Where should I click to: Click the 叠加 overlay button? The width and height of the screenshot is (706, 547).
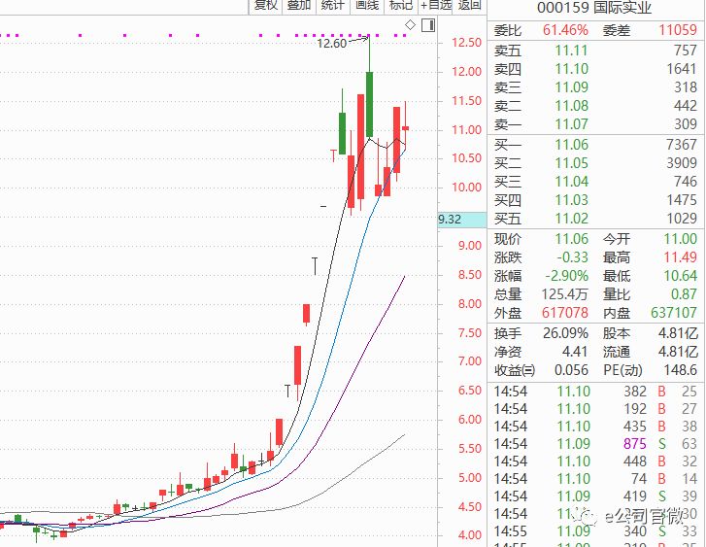299,6
